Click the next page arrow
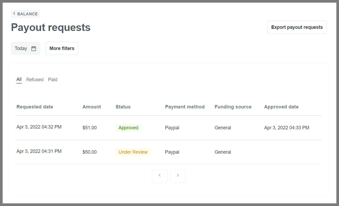The image size is (339, 206). pyautogui.click(x=178, y=176)
